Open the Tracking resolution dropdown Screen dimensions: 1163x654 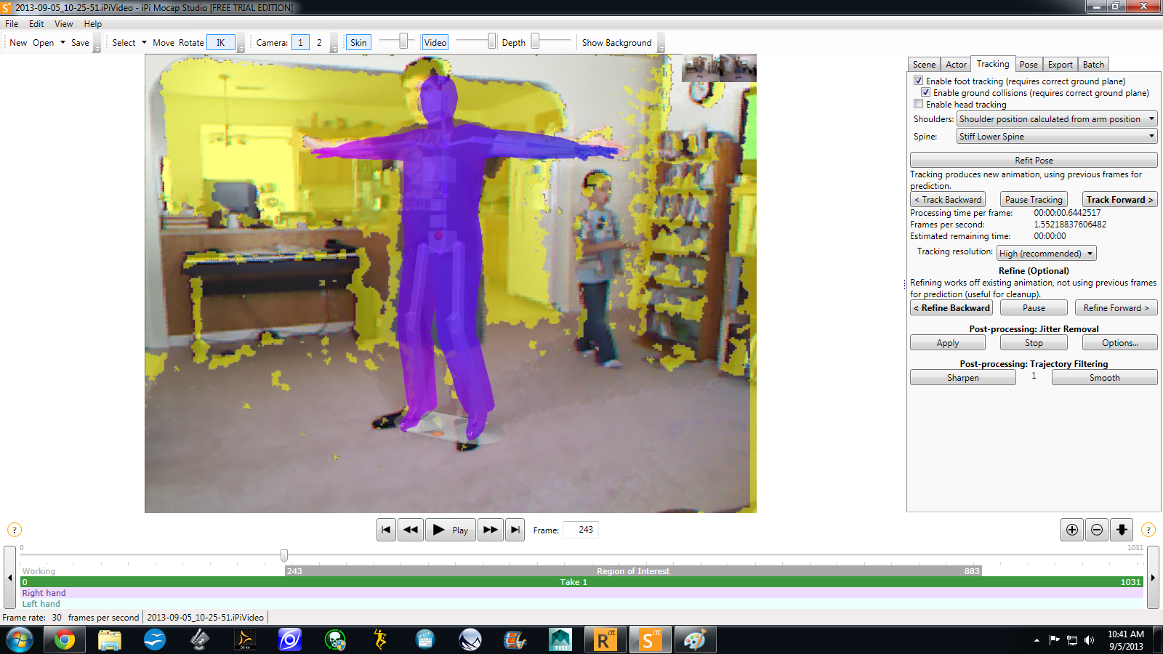coord(1046,253)
